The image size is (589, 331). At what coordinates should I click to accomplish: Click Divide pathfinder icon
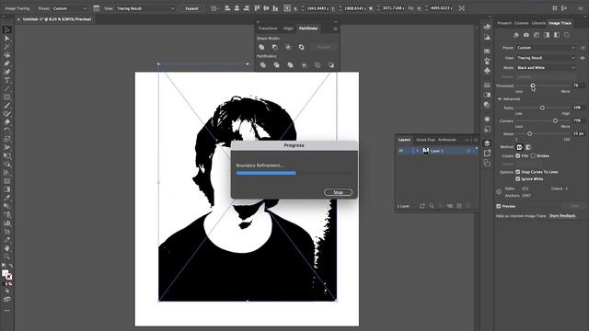tap(263, 65)
